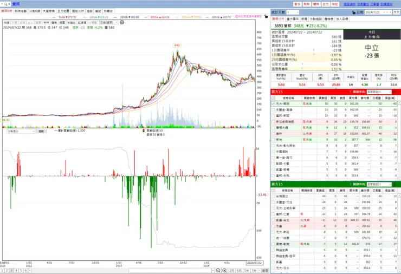Image resolution: width=401 pixels, height=274 pixels.
Task: Switch to the 月營收 tab
Action: tap(108, 11)
